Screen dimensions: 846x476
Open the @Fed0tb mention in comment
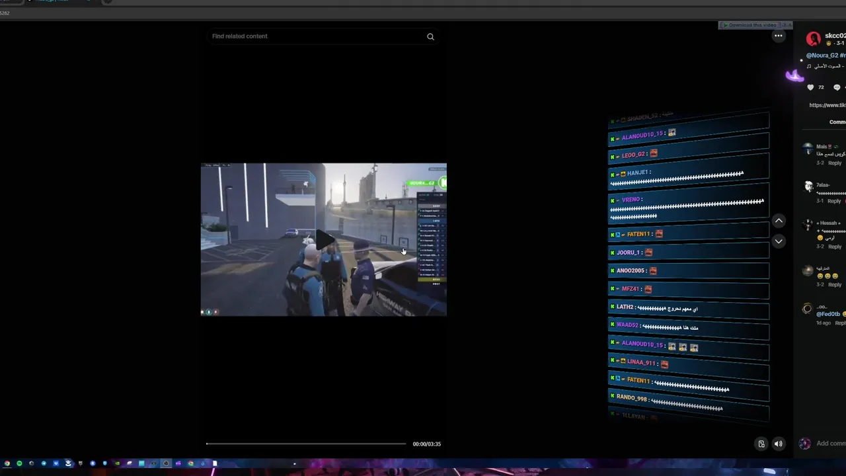(x=828, y=314)
